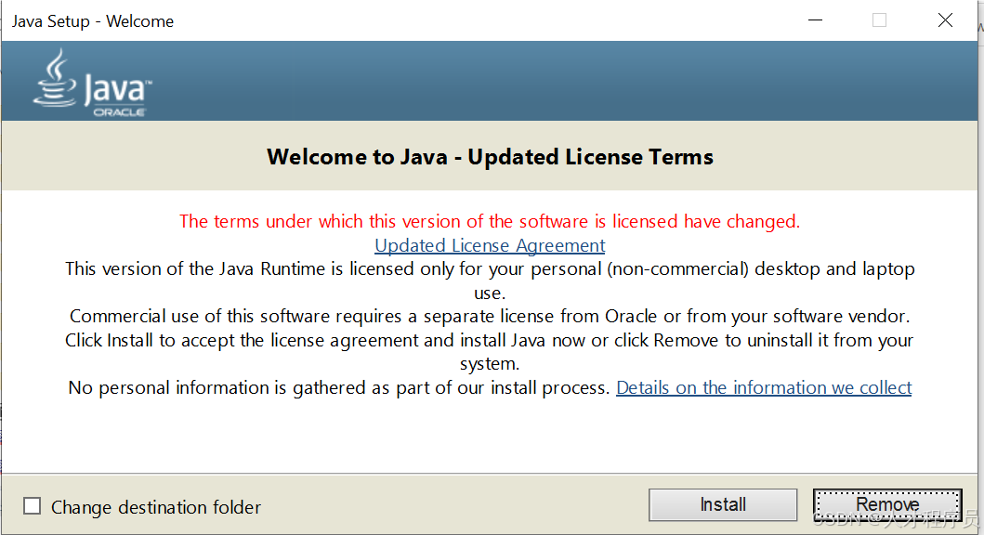Click the Java Oracle logo
Viewport: 984px width, 535px height.
coord(93,83)
